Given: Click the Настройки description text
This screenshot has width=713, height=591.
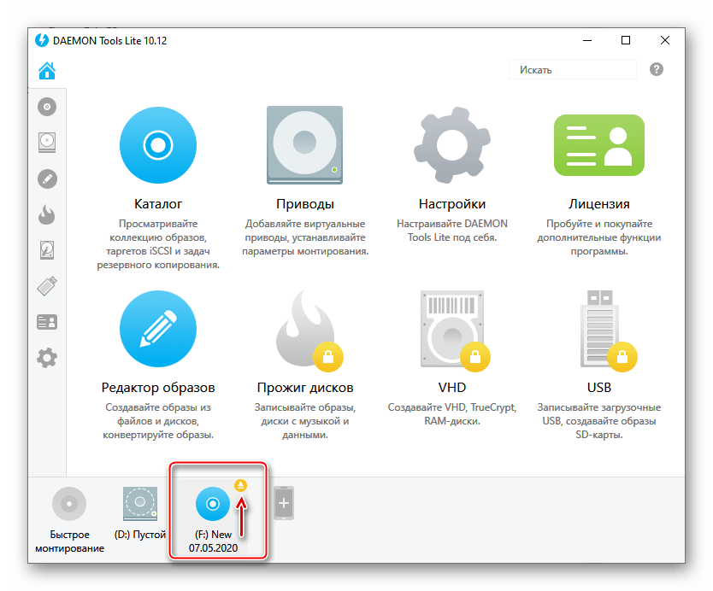Looking at the screenshot, I should [452, 231].
